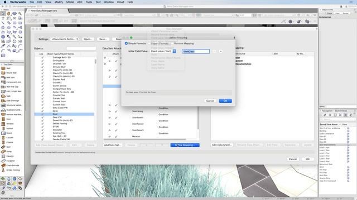Open the AEC menu
This screenshot has width=357, height=200.
[80, 2]
